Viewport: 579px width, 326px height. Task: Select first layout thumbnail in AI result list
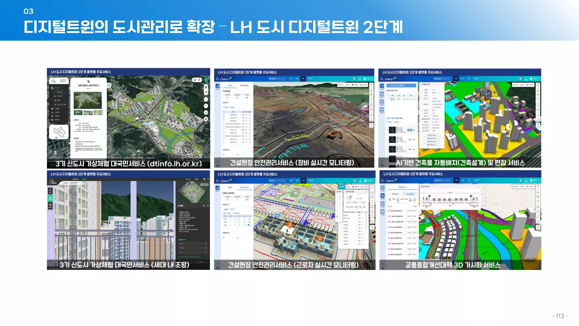click(392, 130)
